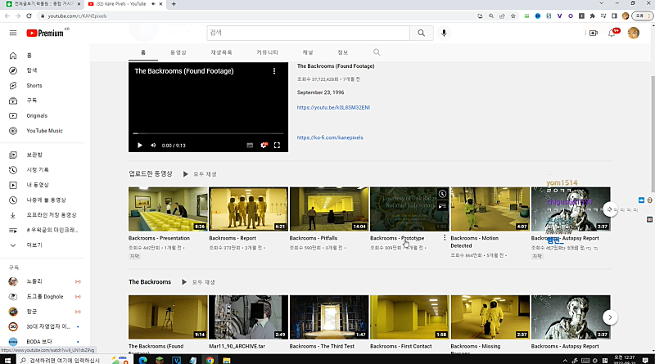The width and height of the screenshot is (655, 364).
Task: Mute the featured video volume
Action: 153,145
